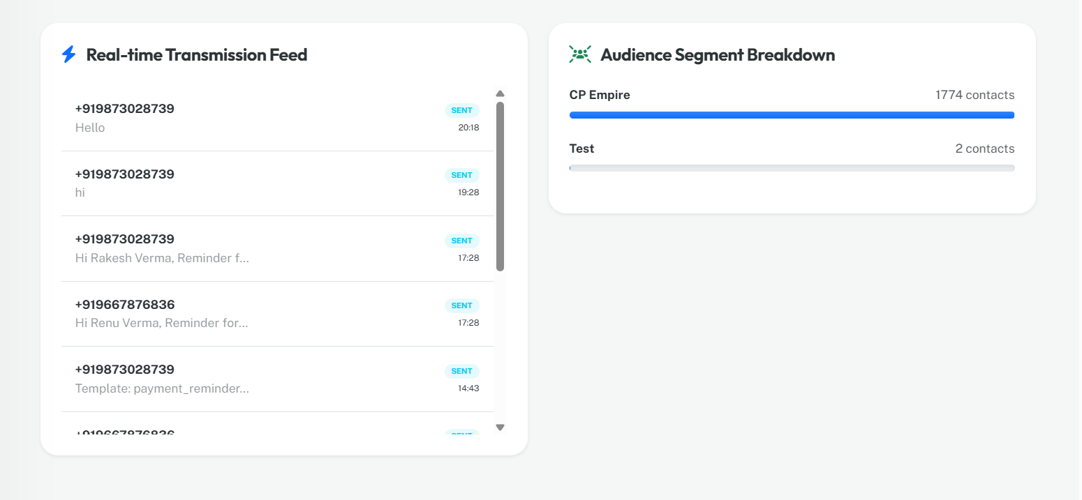1082x500 pixels.
Task: Click the Audience Segment people icon
Action: coord(580,54)
